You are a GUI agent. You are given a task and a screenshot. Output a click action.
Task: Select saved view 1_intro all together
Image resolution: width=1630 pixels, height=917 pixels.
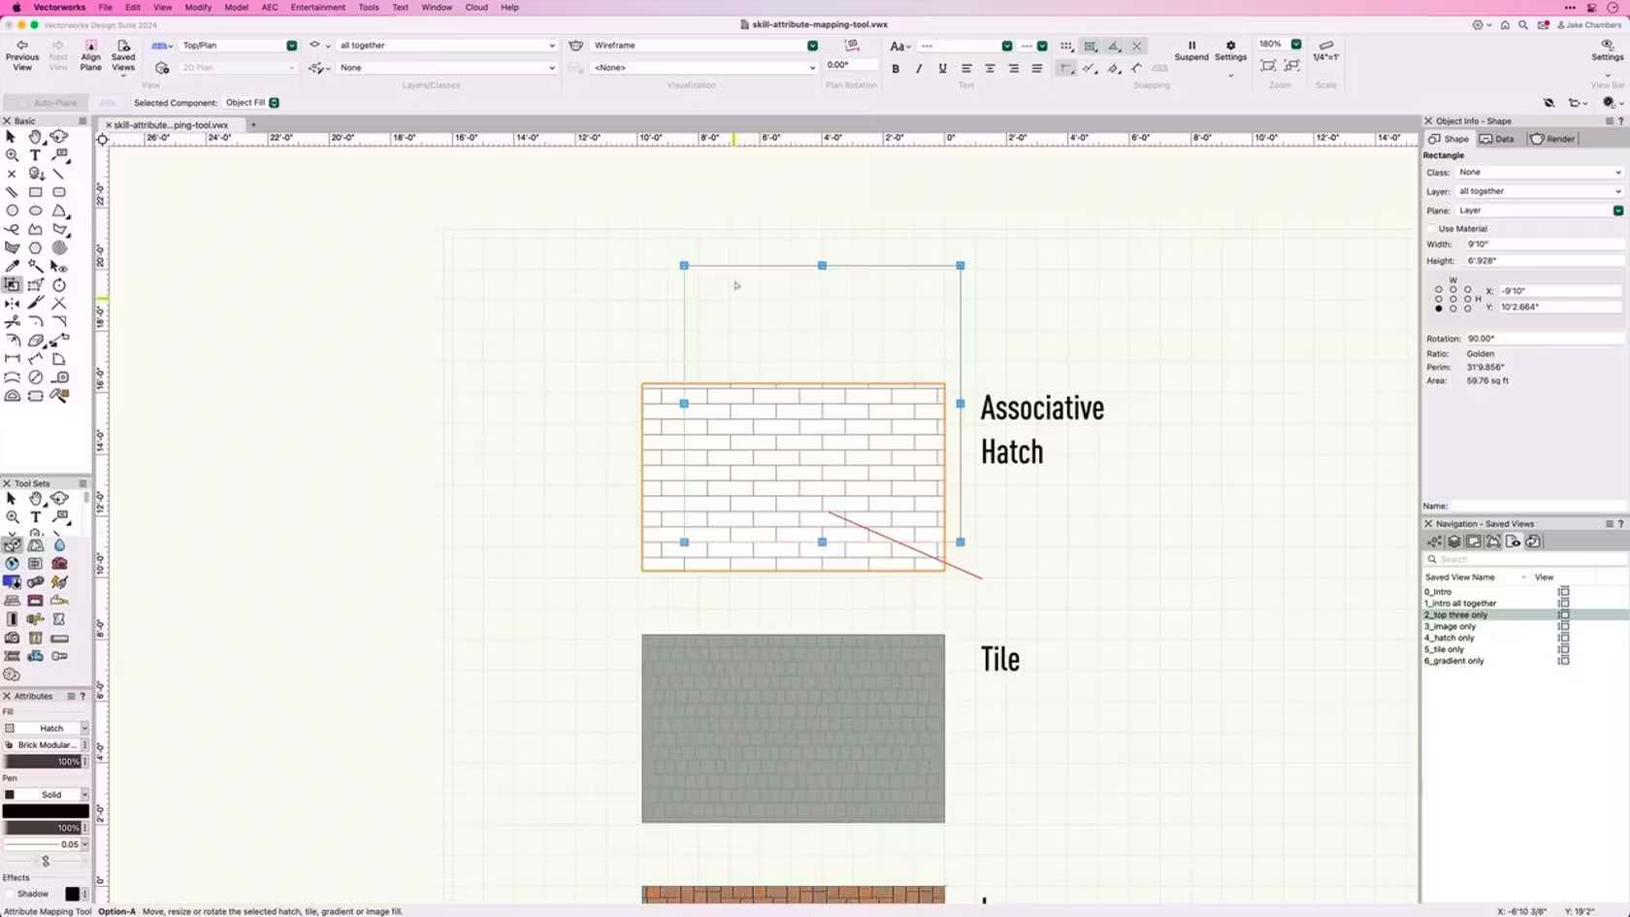tap(1460, 604)
